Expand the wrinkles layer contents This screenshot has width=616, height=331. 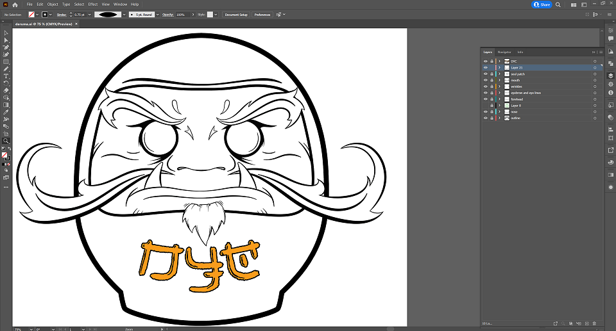[x=500, y=86]
